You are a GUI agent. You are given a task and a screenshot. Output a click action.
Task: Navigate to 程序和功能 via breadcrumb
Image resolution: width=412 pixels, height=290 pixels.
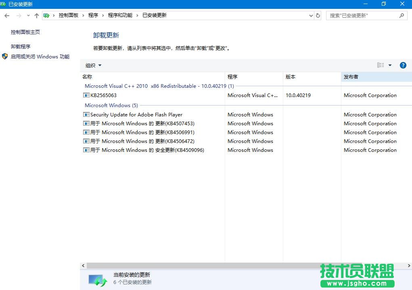(x=120, y=15)
